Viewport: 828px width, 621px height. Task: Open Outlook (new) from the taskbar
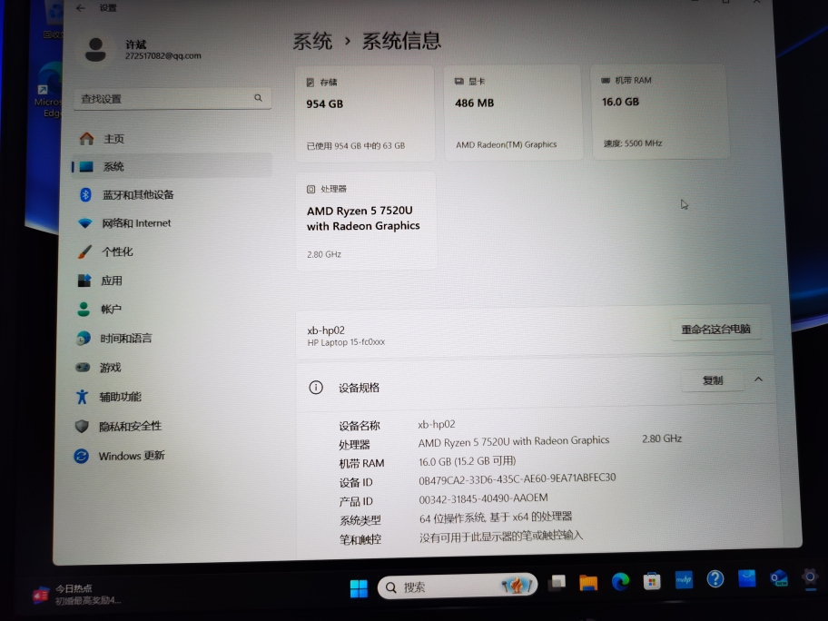pyautogui.click(x=778, y=577)
